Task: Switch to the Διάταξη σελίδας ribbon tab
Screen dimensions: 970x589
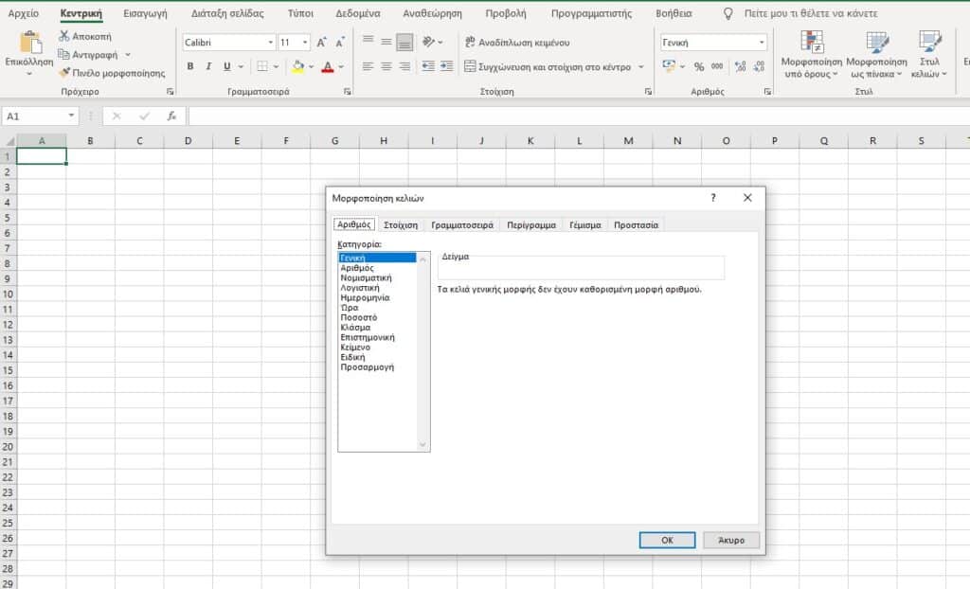Action: [x=227, y=13]
